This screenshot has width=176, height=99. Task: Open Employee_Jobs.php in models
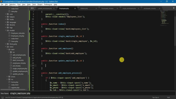(18, 33)
